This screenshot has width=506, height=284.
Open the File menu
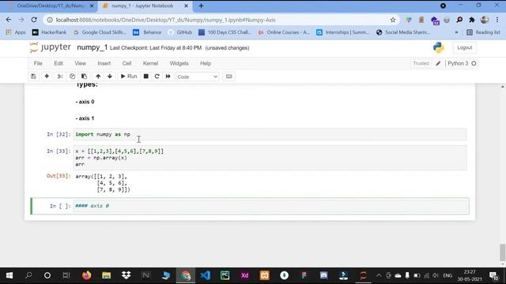(x=38, y=63)
